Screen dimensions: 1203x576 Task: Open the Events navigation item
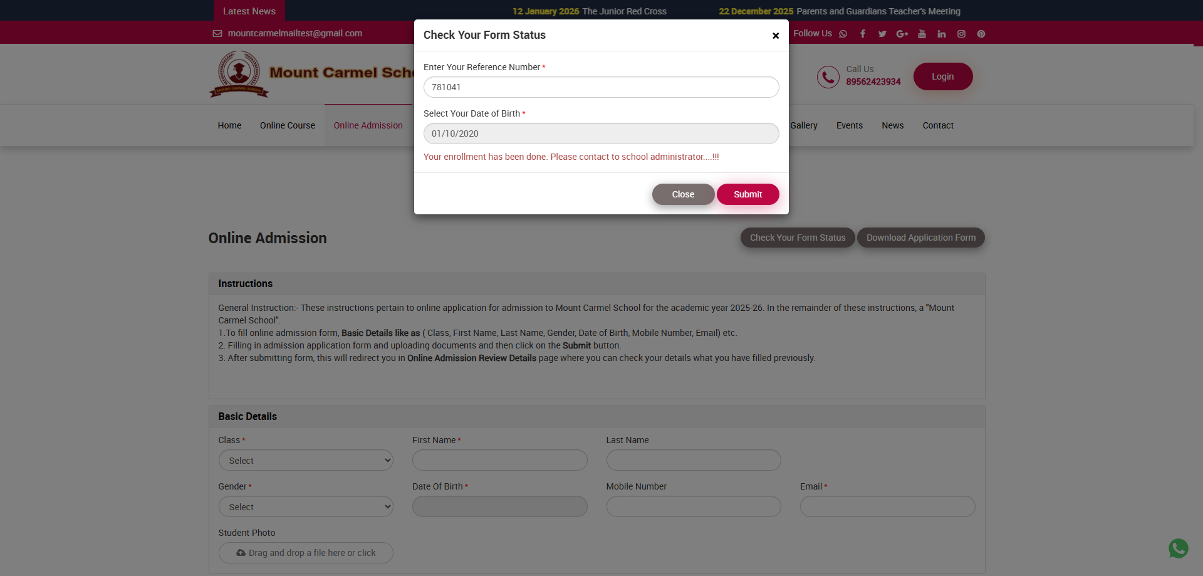pos(850,125)
